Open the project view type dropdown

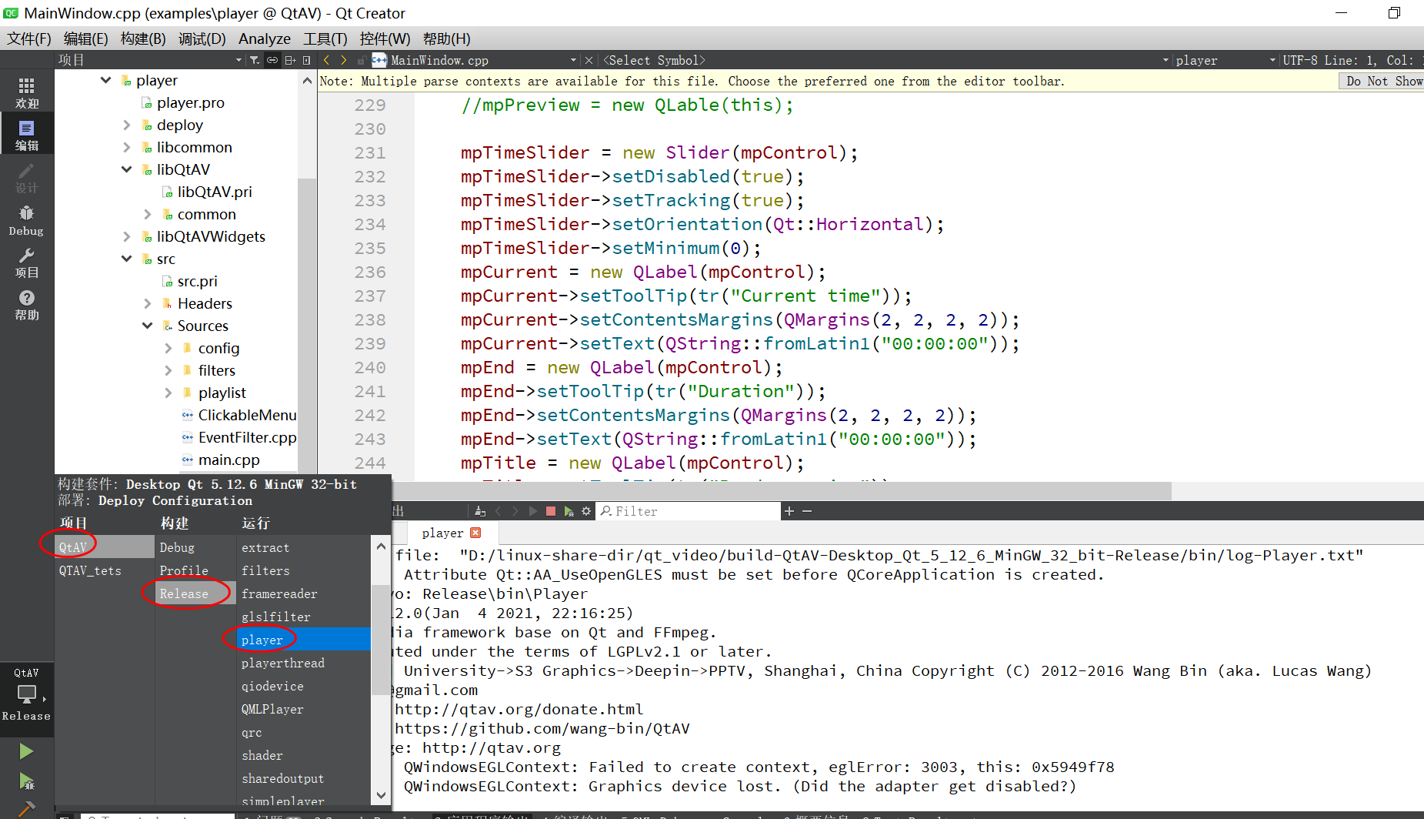[x=149, y=60]
